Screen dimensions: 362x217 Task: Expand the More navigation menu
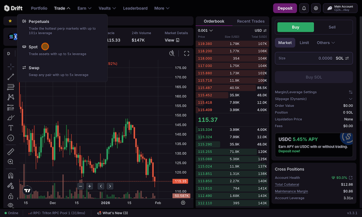tap(162, 8)
